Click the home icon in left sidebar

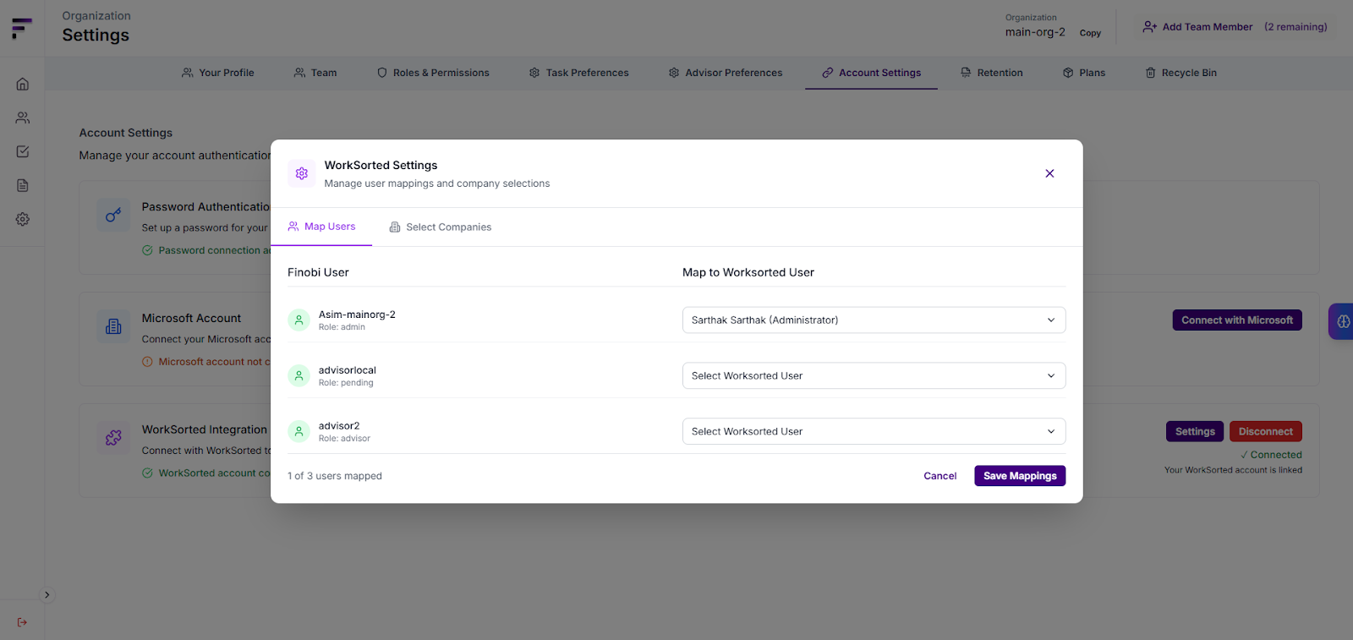point(23,84)
